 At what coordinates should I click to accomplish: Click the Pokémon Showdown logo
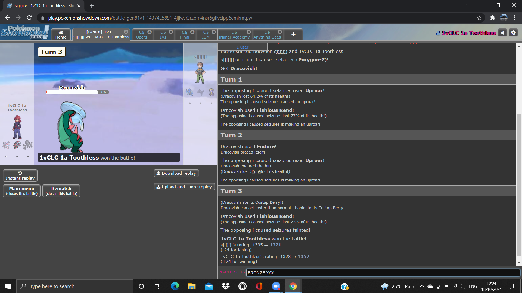(x=25, y=32)
